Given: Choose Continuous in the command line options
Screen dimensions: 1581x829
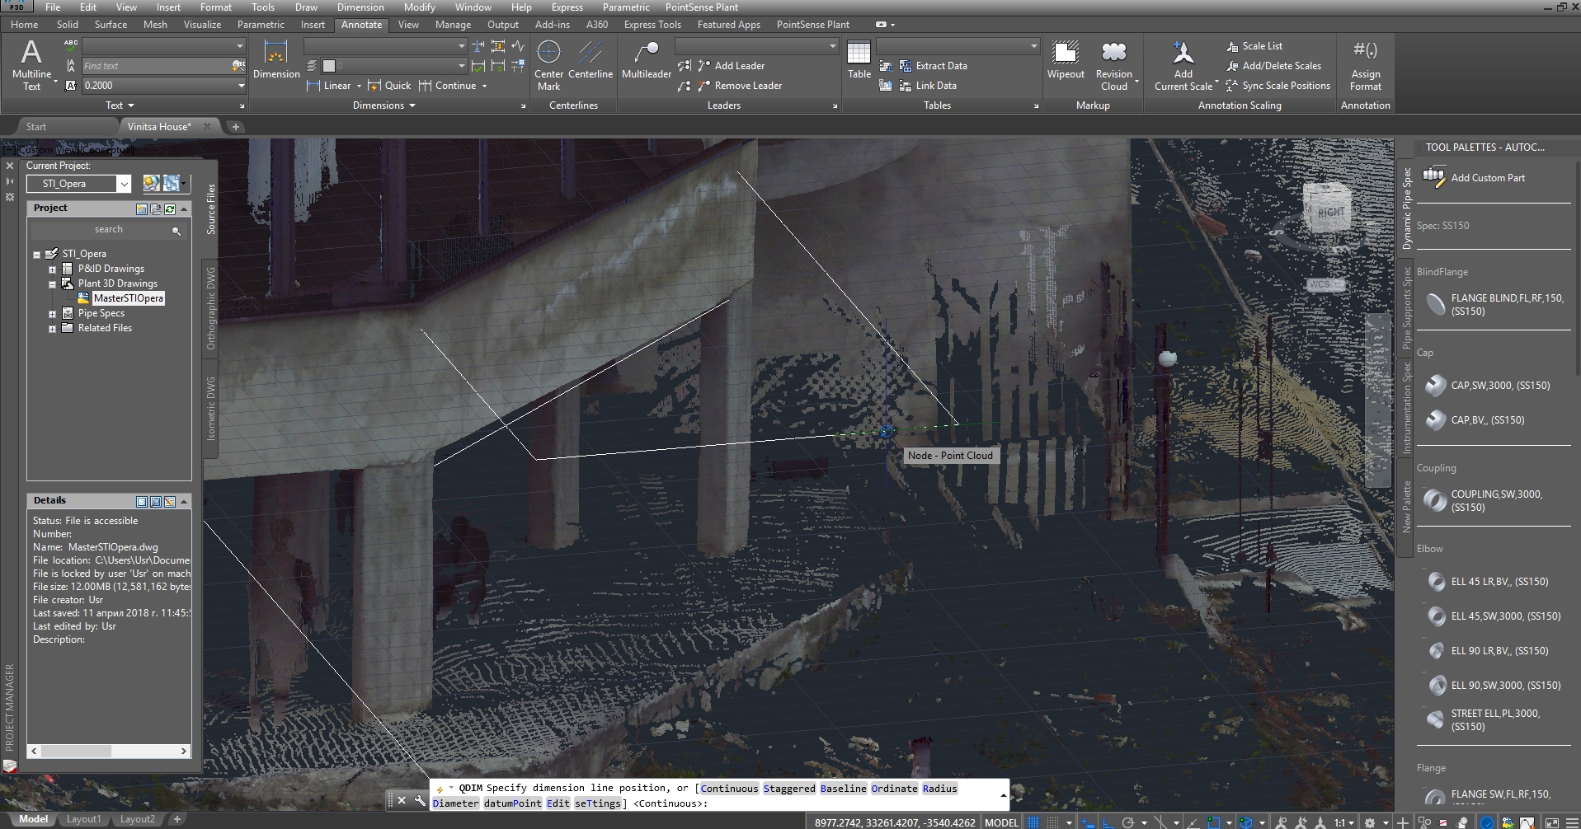Looking at the screenshot, I should click(x=728, y=788).
